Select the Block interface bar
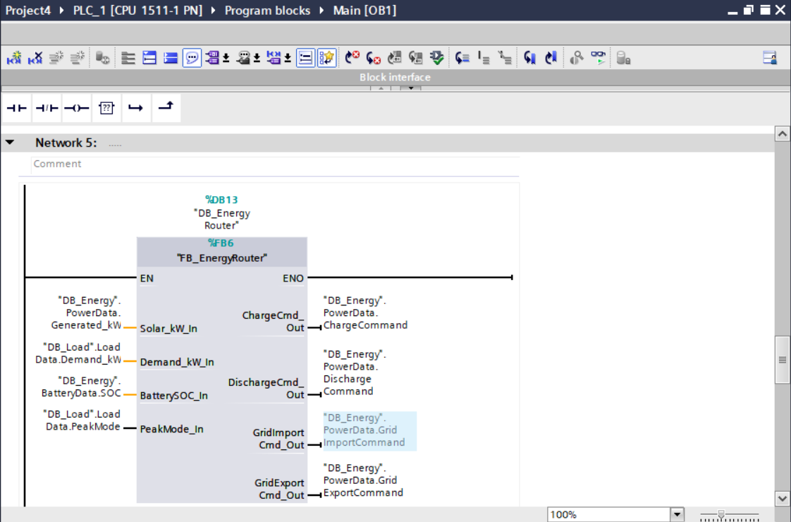 (x=395, y=77)
